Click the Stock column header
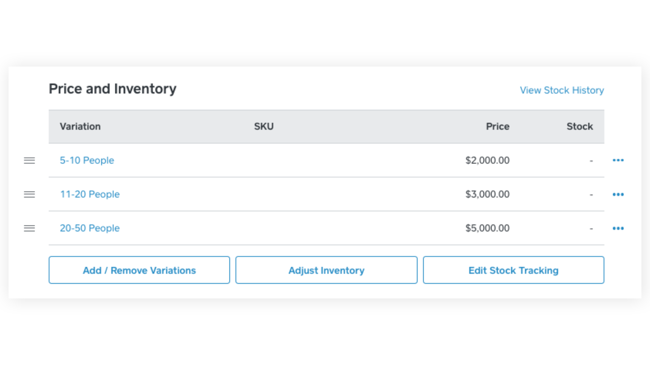 pyautogui.click(x=580, y=126)
